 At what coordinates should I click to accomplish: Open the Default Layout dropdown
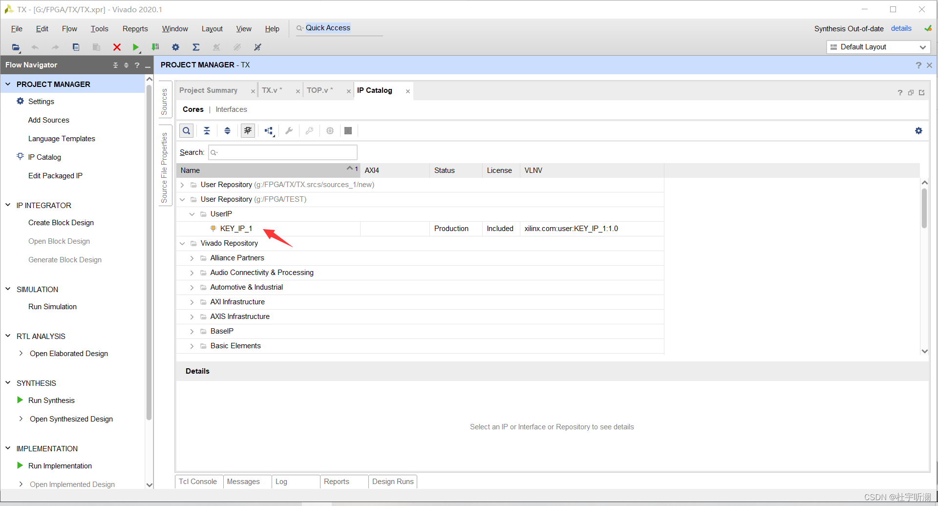pyautogui.click(x=878, y=47)
